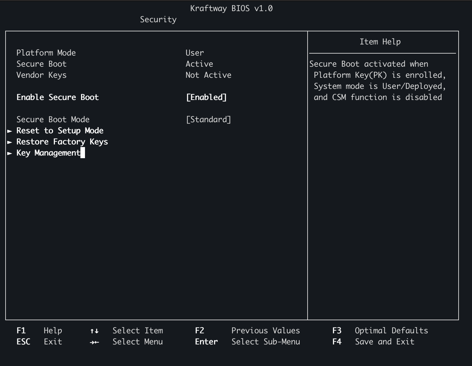Click the Vendor Keys value Not Active
This screenshot has width=472, height=366.
click(x=209, y=75)
